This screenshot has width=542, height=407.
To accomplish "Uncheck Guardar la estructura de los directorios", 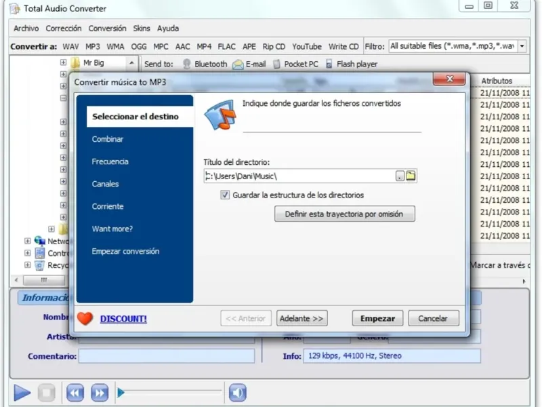I will [225, 195].
